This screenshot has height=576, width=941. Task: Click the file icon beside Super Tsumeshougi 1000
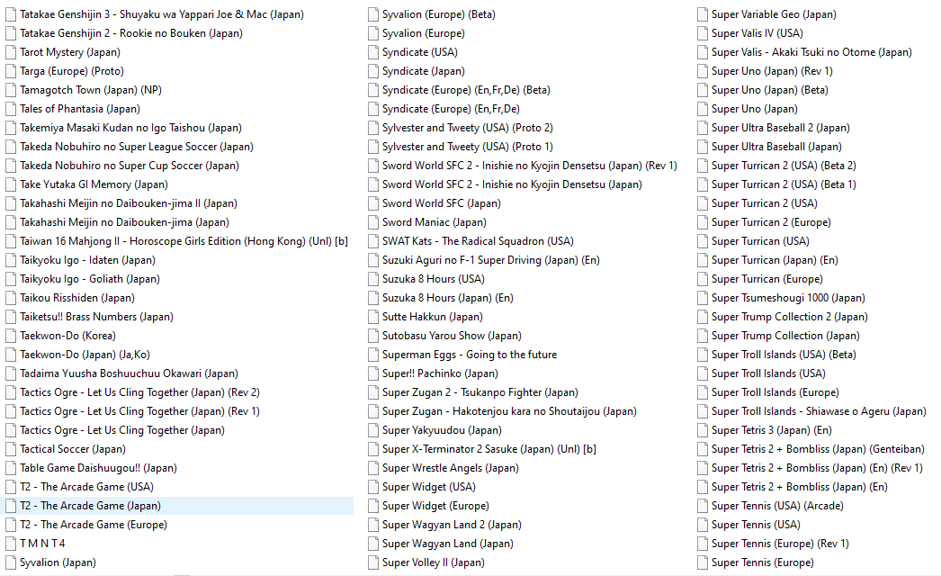click(x=702, y=298)
